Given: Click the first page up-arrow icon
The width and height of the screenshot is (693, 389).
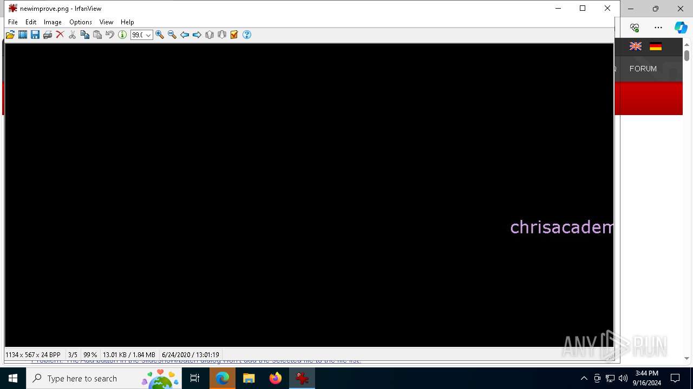Looking at the screenshot, I should (210, 35).
